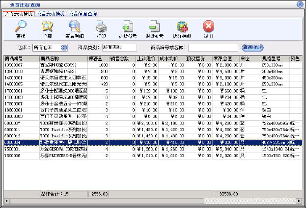306x208 pixels.
Task: Click the 全部 show-all toolbar icon
Action: [47, 27]
